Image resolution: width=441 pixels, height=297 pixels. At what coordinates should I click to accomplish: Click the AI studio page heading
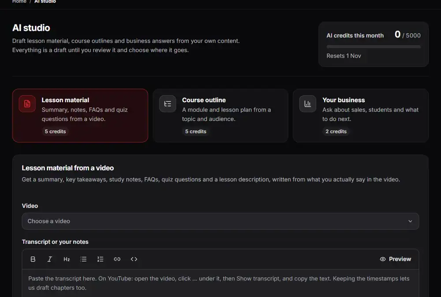pos(31,28)
